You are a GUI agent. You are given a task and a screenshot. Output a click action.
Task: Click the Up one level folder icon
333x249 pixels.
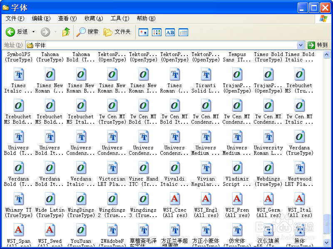point(66,32)
